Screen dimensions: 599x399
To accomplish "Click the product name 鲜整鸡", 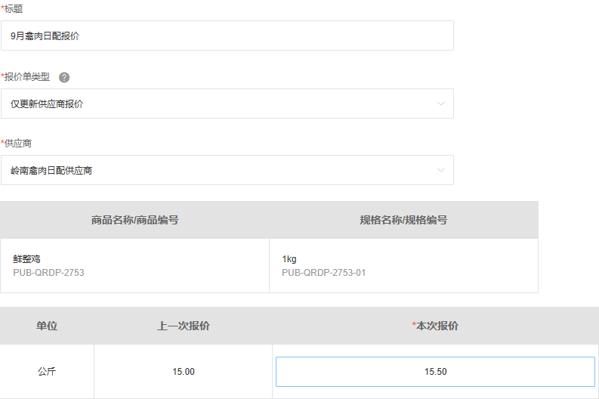I will point(26,259).
